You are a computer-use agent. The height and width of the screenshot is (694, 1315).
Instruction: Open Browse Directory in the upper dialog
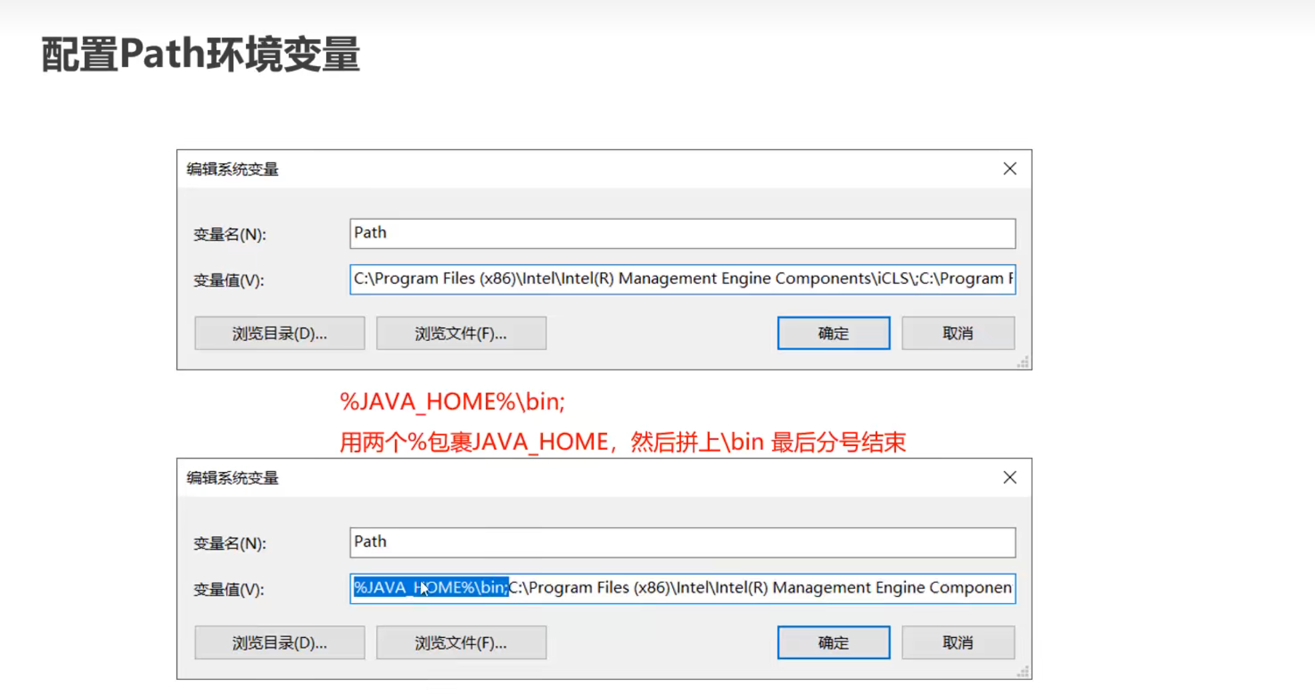(x=279, y=333)
